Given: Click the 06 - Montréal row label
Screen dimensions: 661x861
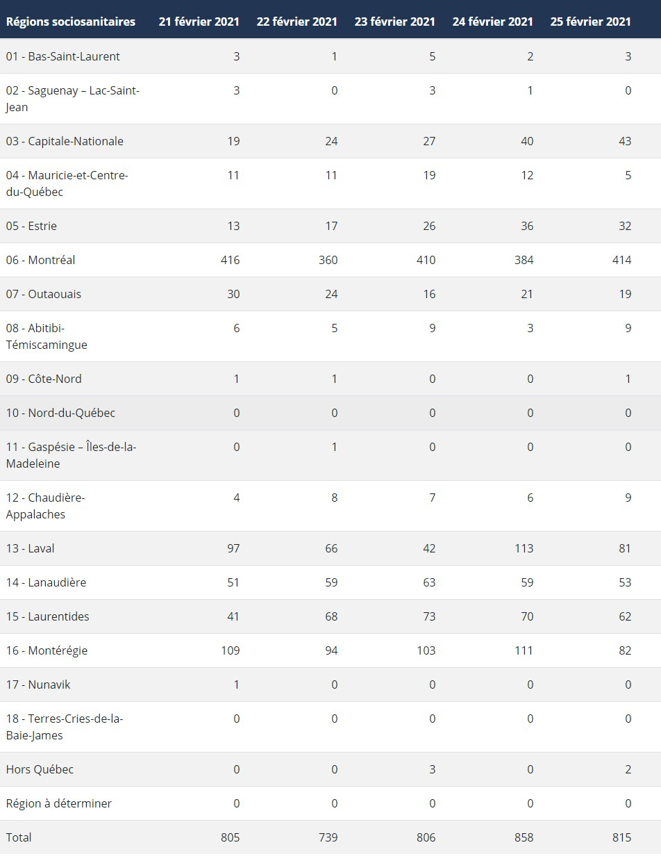Looking at the screenshot, I should 41,260.
